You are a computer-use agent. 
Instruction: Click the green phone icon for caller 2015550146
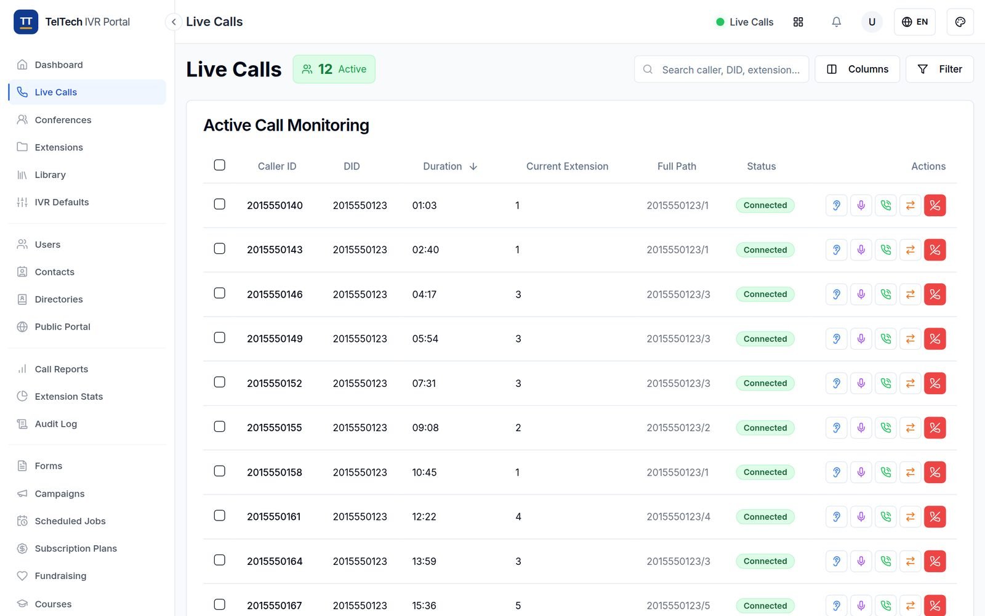tap(885, 294)
